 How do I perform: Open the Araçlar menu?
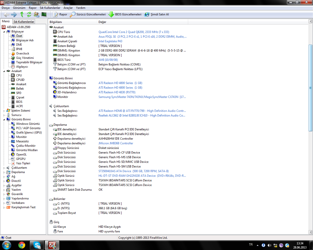click(x=68, y=8)
